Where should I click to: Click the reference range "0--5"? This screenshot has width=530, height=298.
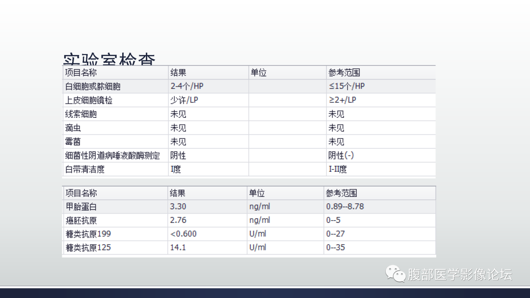click(x=333, y=220)
